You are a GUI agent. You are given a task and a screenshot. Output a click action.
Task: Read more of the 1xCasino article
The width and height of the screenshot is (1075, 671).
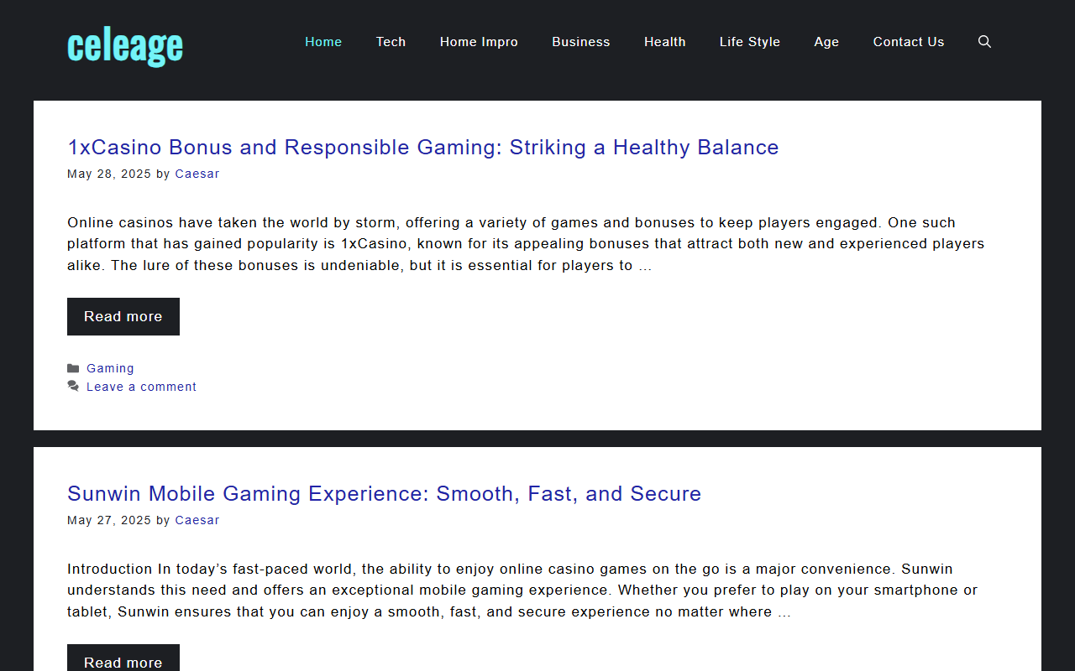point(123,316)
